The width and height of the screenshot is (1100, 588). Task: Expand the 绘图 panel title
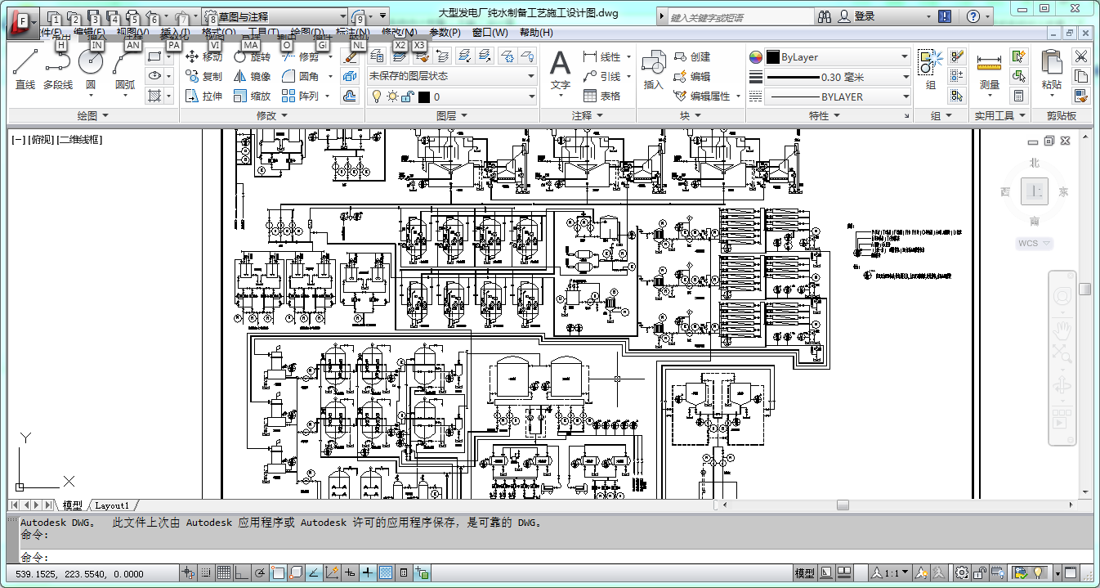92,116
